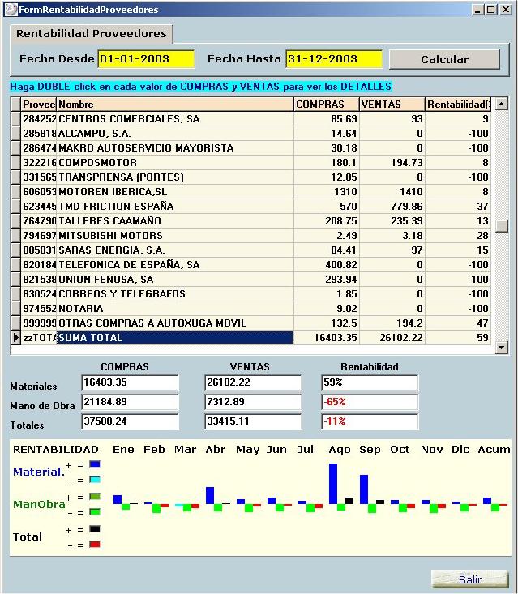Select the Rentabilidad Proveedores tab

(92, 34)
